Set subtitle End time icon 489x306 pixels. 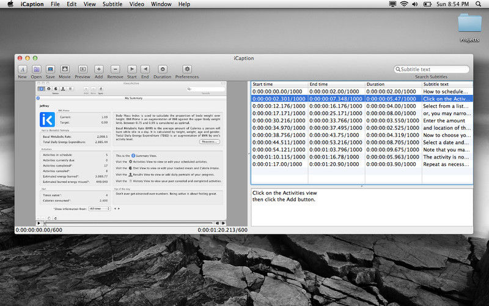click(145, 69)
